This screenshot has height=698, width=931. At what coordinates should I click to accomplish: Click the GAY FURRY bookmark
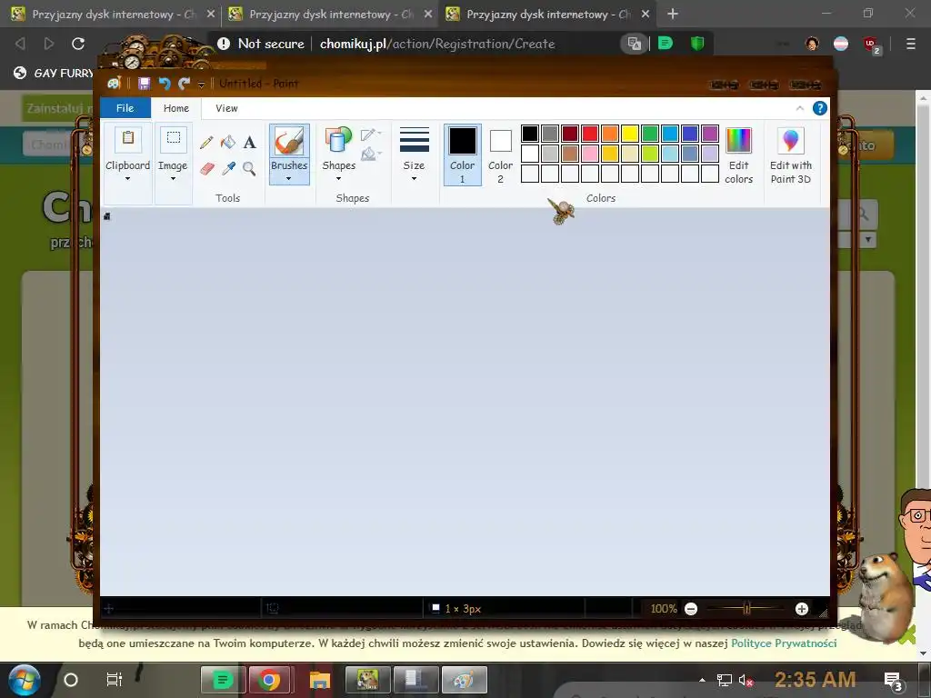[54, 73]
